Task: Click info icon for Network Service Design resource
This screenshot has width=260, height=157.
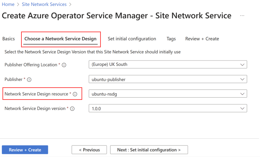Action: (x=75, y=94)
